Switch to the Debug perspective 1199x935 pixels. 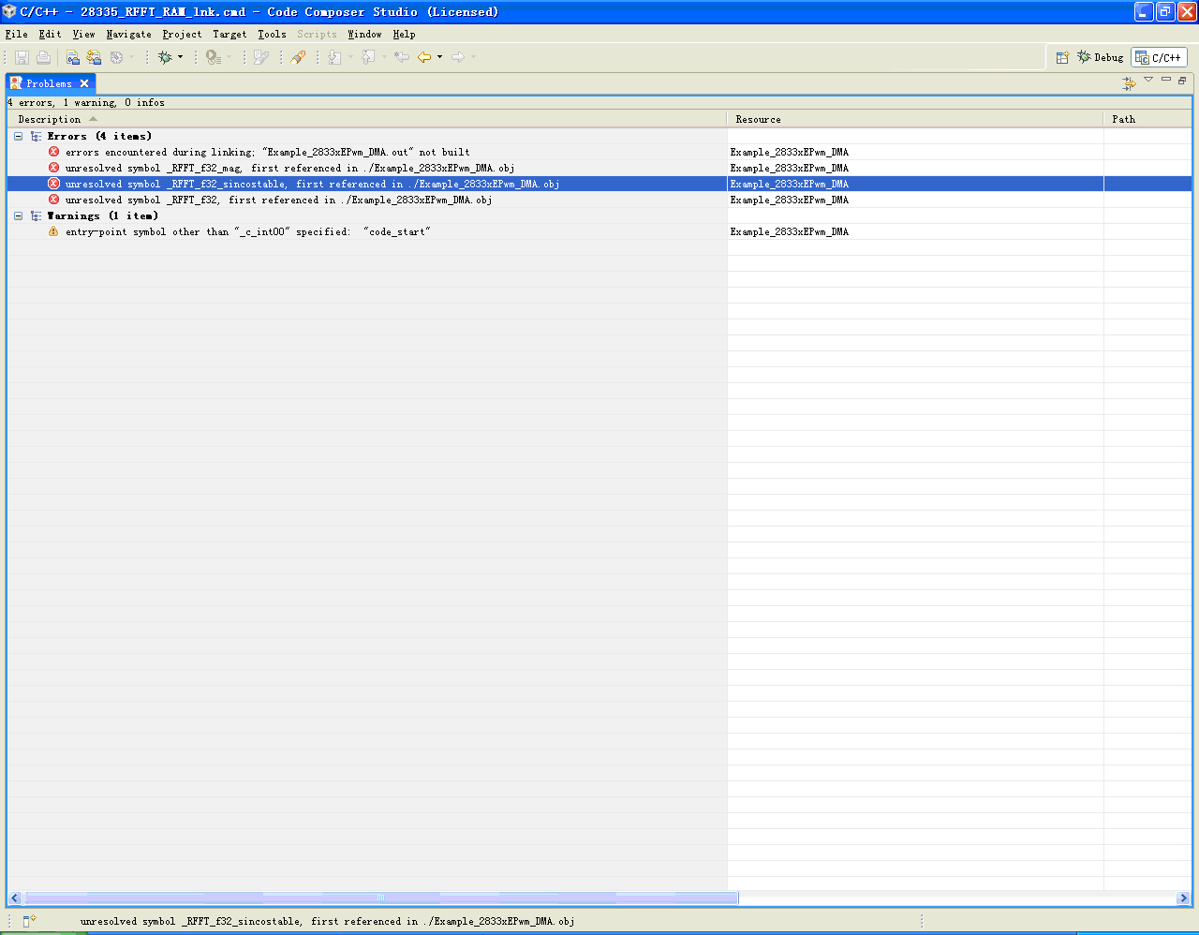click(1100, 57)
